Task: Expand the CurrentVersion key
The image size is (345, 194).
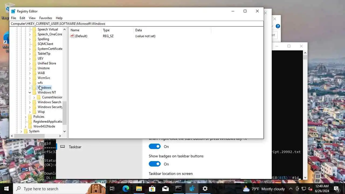Action: point(34,97)
